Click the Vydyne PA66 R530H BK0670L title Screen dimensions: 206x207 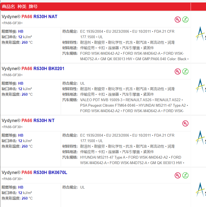[x=34, y=172]
